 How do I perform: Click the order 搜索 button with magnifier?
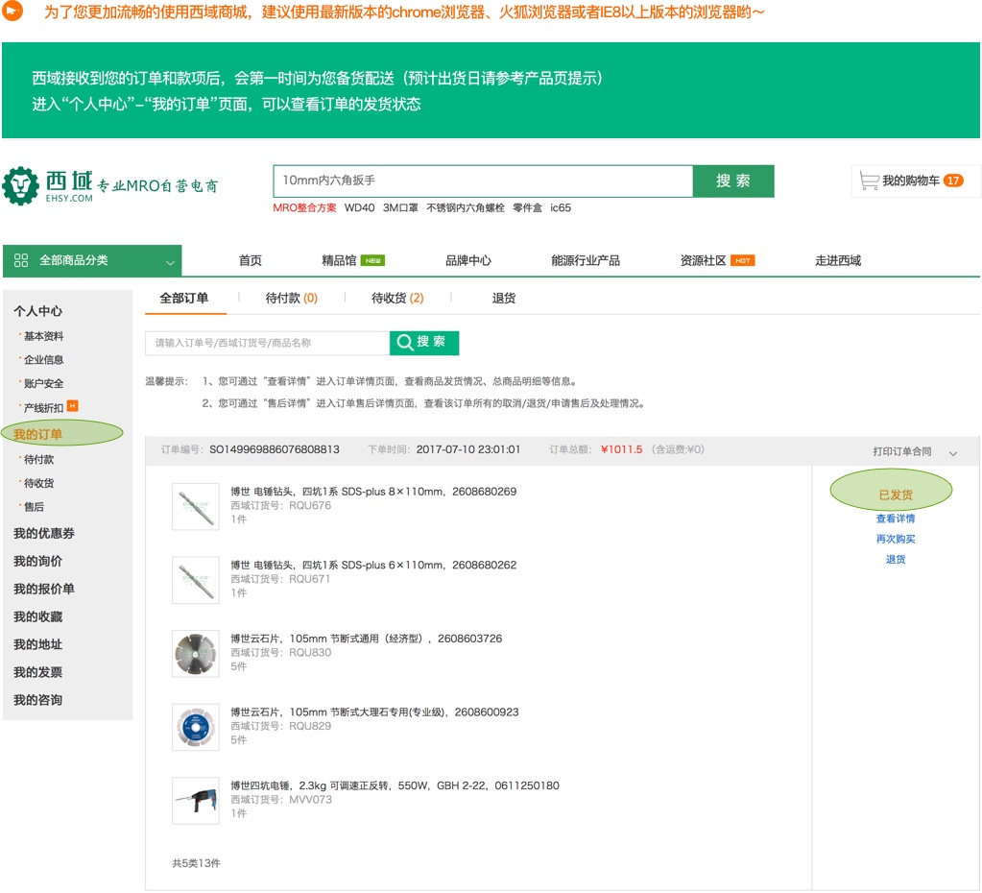[x=423, y=343]
